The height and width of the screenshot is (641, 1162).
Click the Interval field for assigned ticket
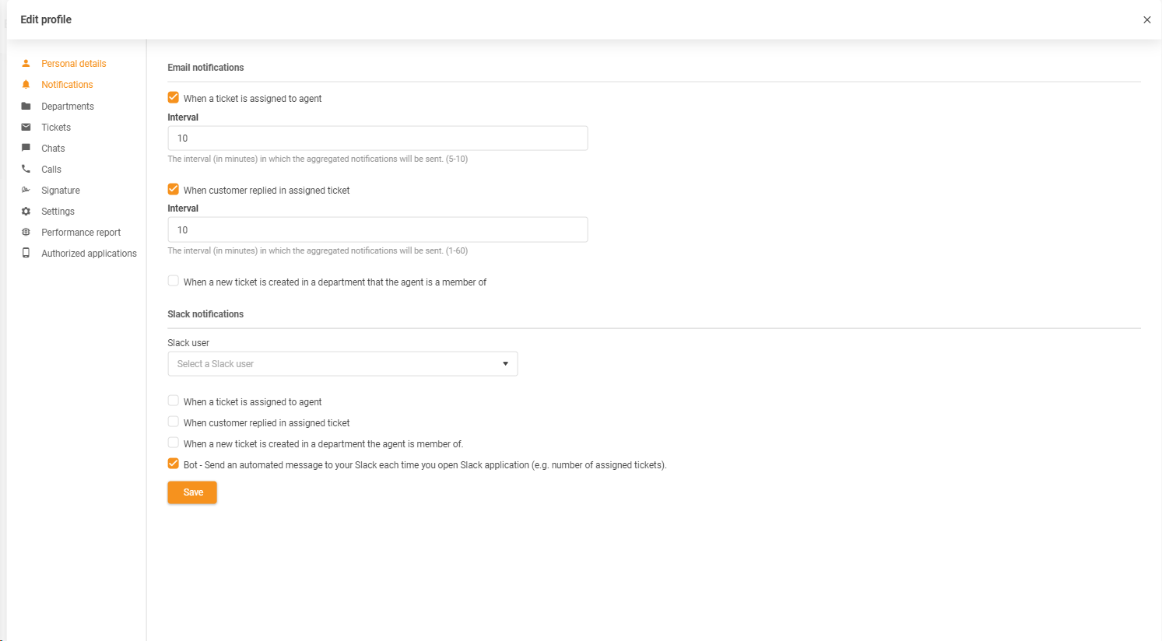(x=377, y=138)
